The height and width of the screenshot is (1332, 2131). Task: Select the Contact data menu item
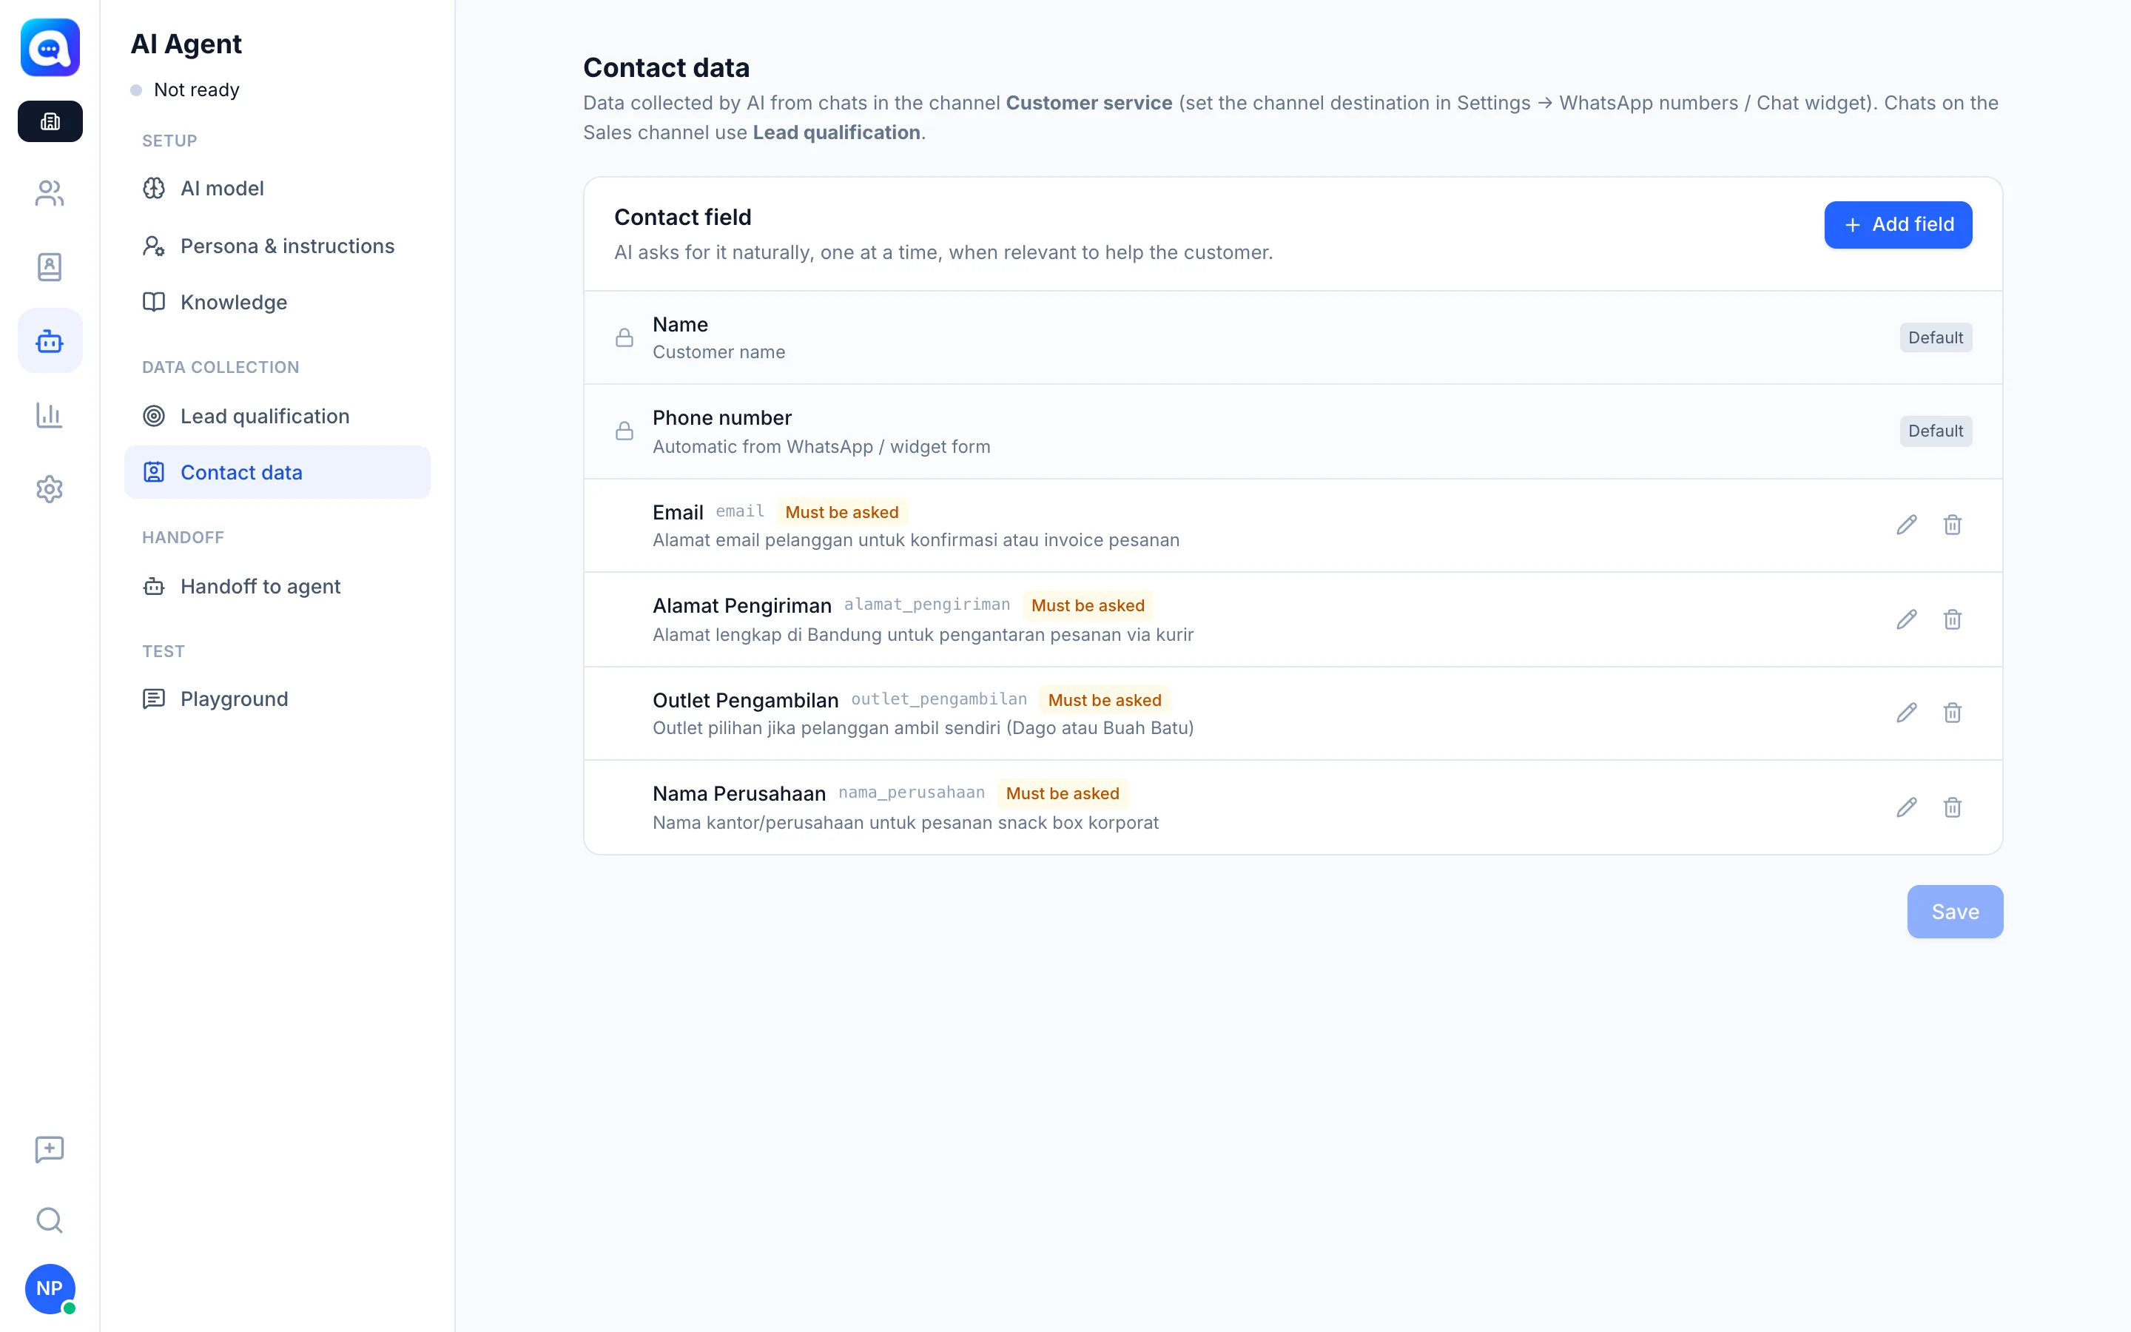tap(277, 472)
